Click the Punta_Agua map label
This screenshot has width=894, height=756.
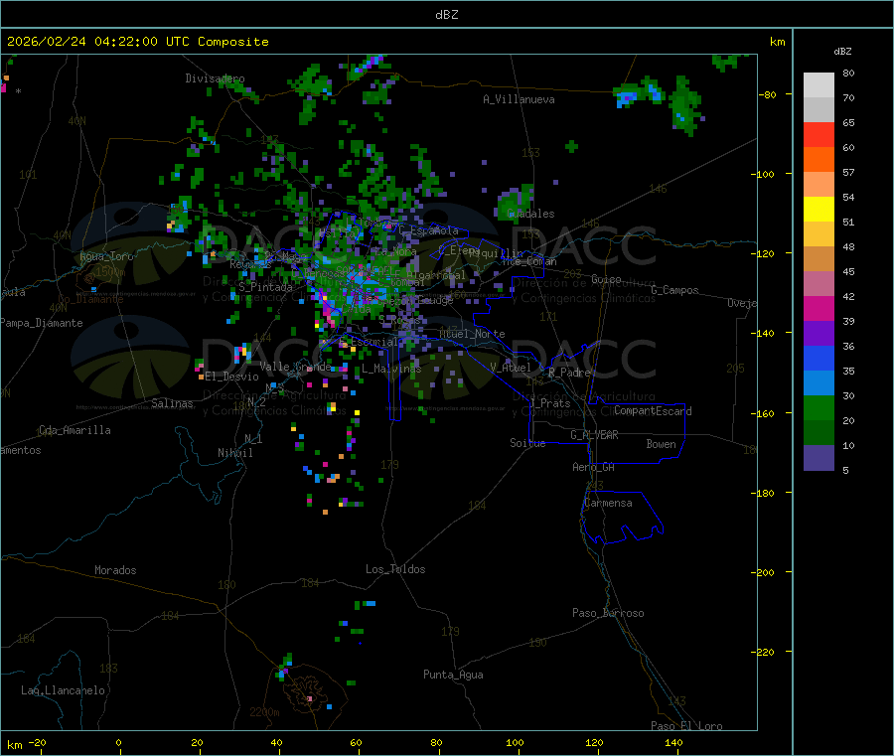click(453, 675)
